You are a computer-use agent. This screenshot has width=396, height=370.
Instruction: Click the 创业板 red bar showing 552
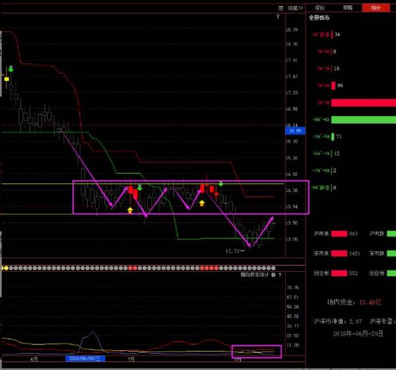(x=339, y=273)
